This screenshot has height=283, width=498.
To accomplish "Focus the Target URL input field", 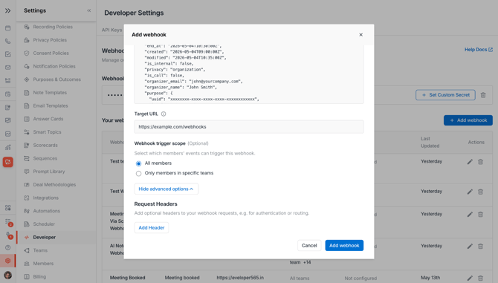I will [x=249, y=127].
